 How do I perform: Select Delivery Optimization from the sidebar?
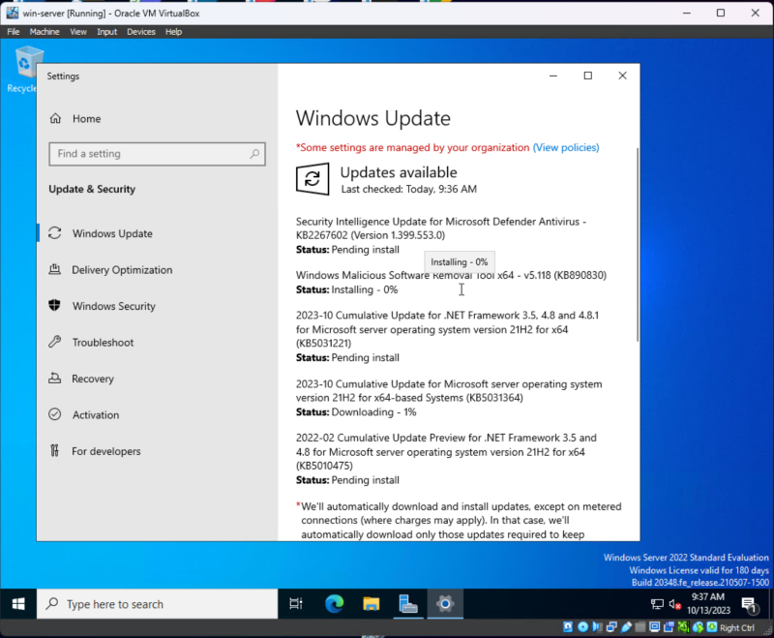[x=123, y=269]
